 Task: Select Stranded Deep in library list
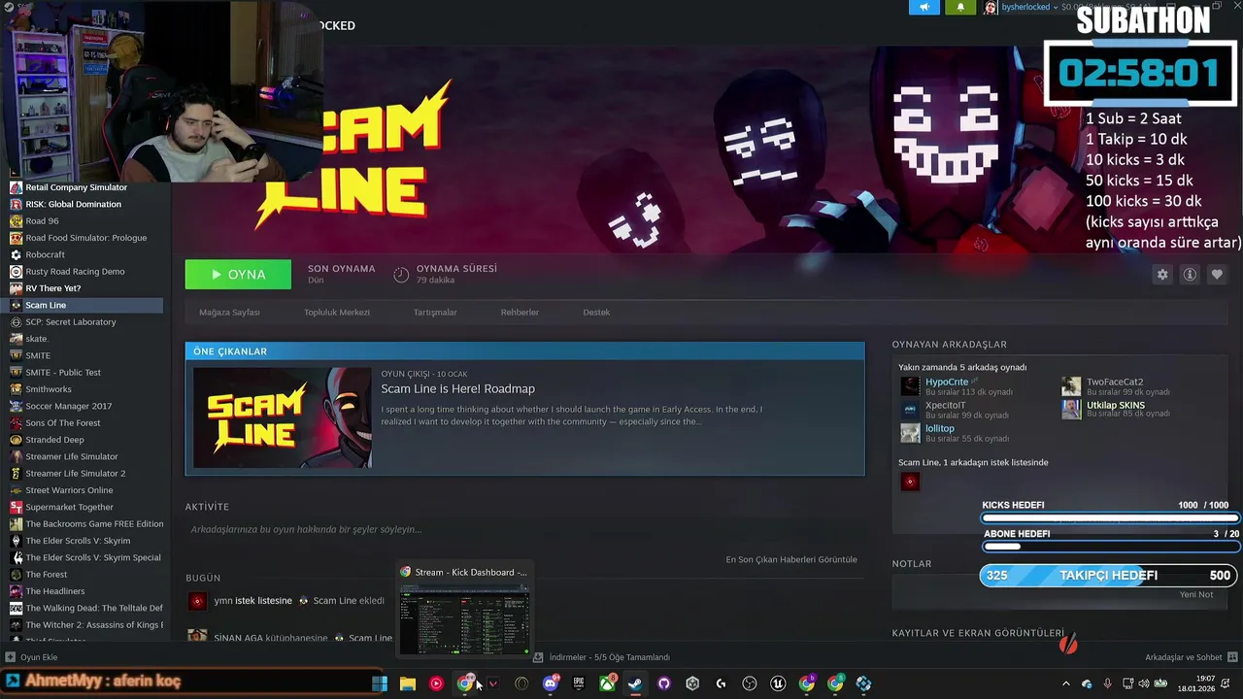click(x=85, y=440)
